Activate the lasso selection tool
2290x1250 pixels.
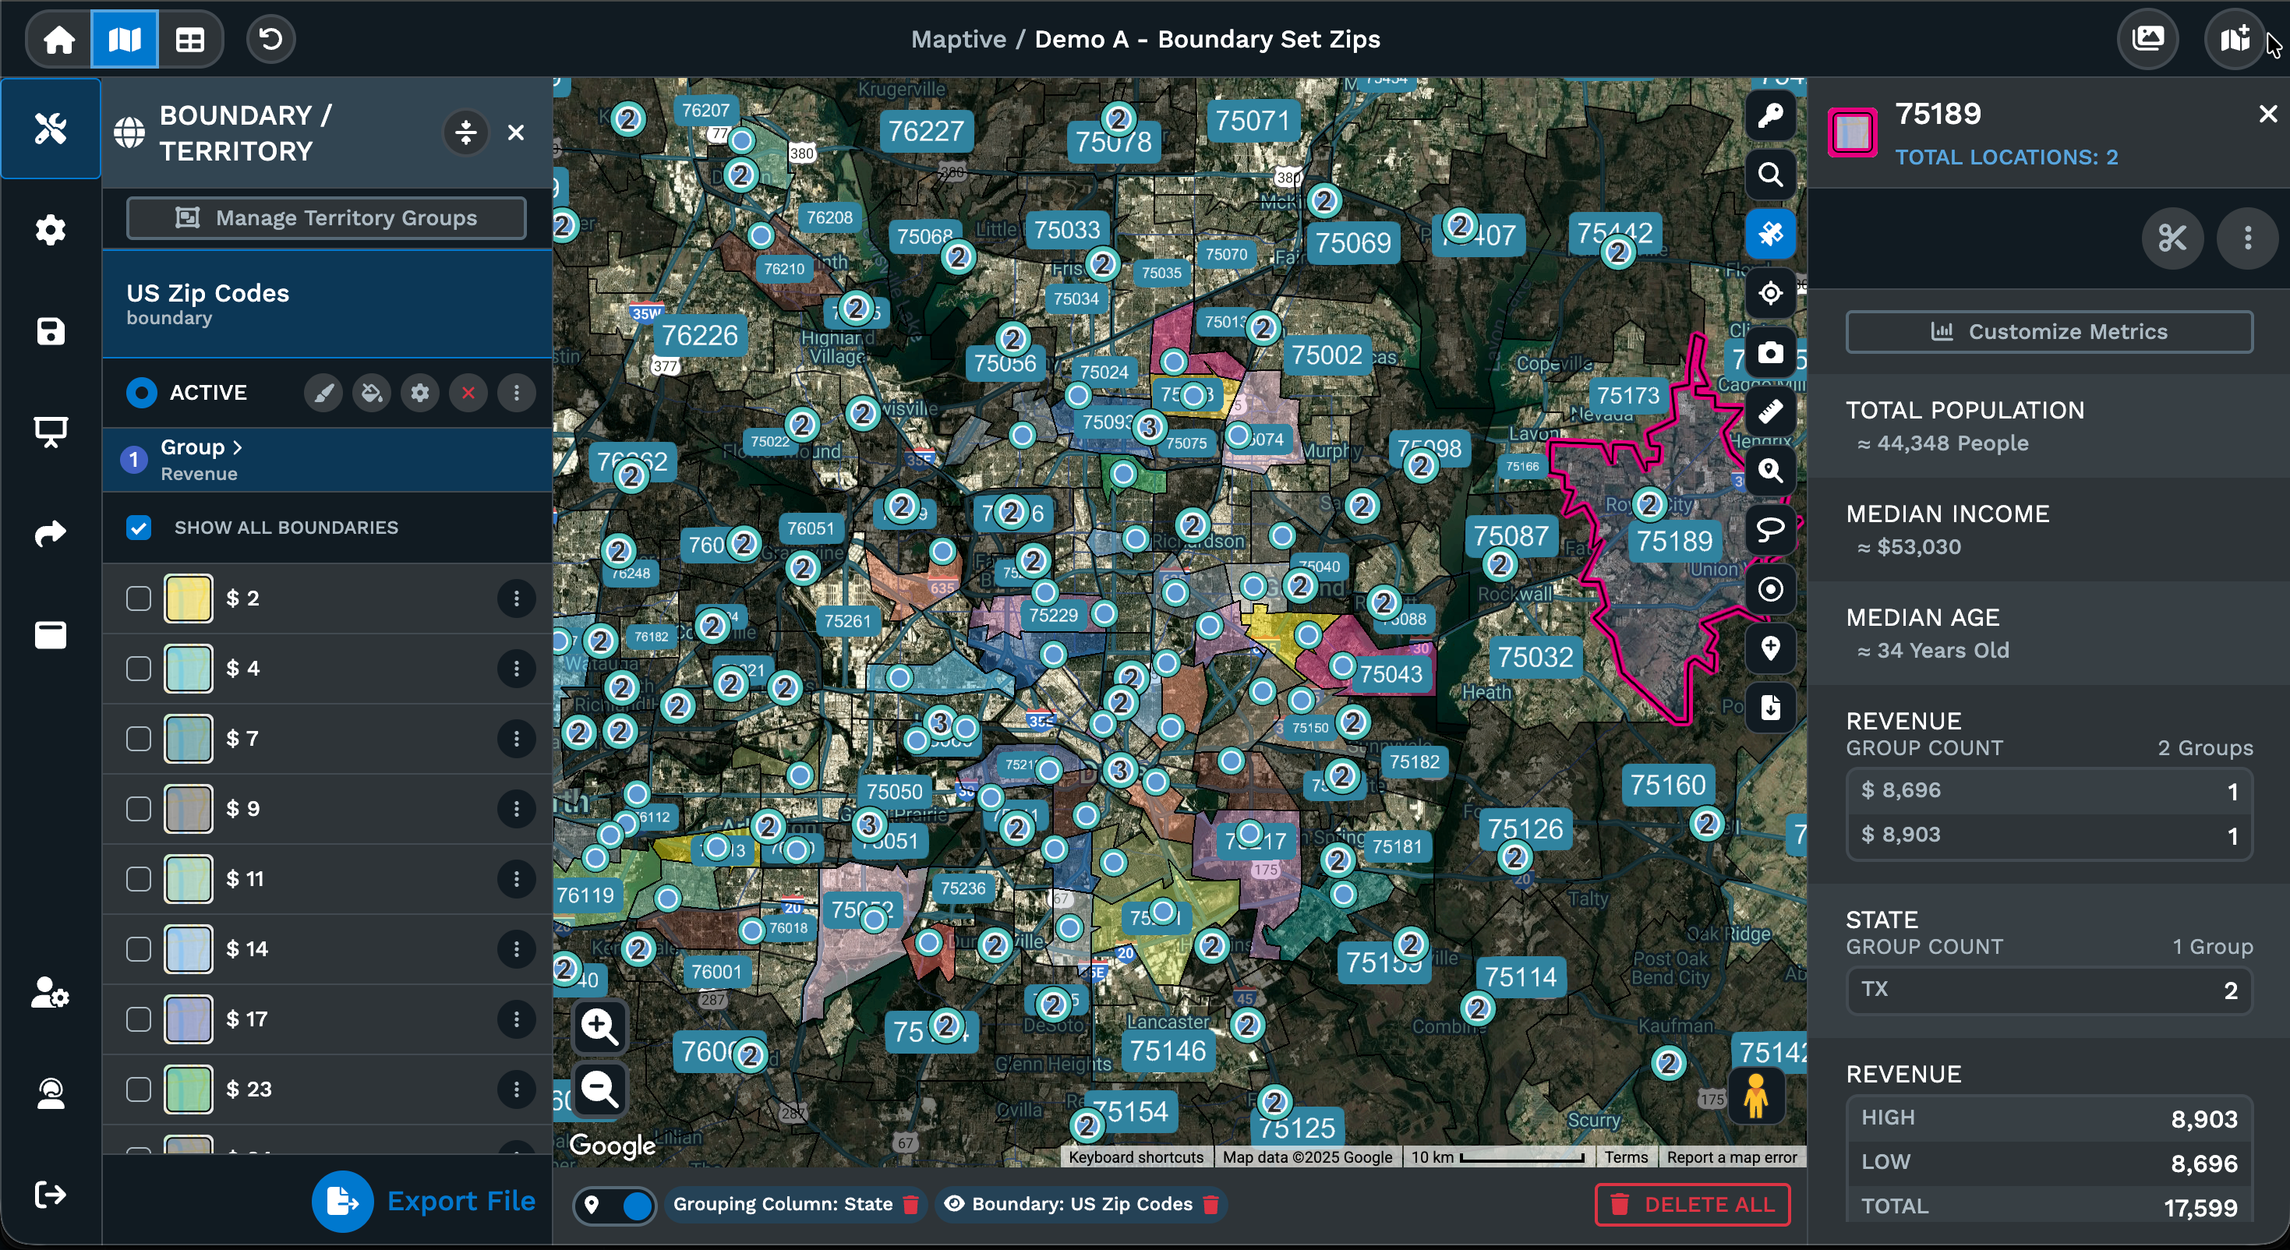(1771, 530)
